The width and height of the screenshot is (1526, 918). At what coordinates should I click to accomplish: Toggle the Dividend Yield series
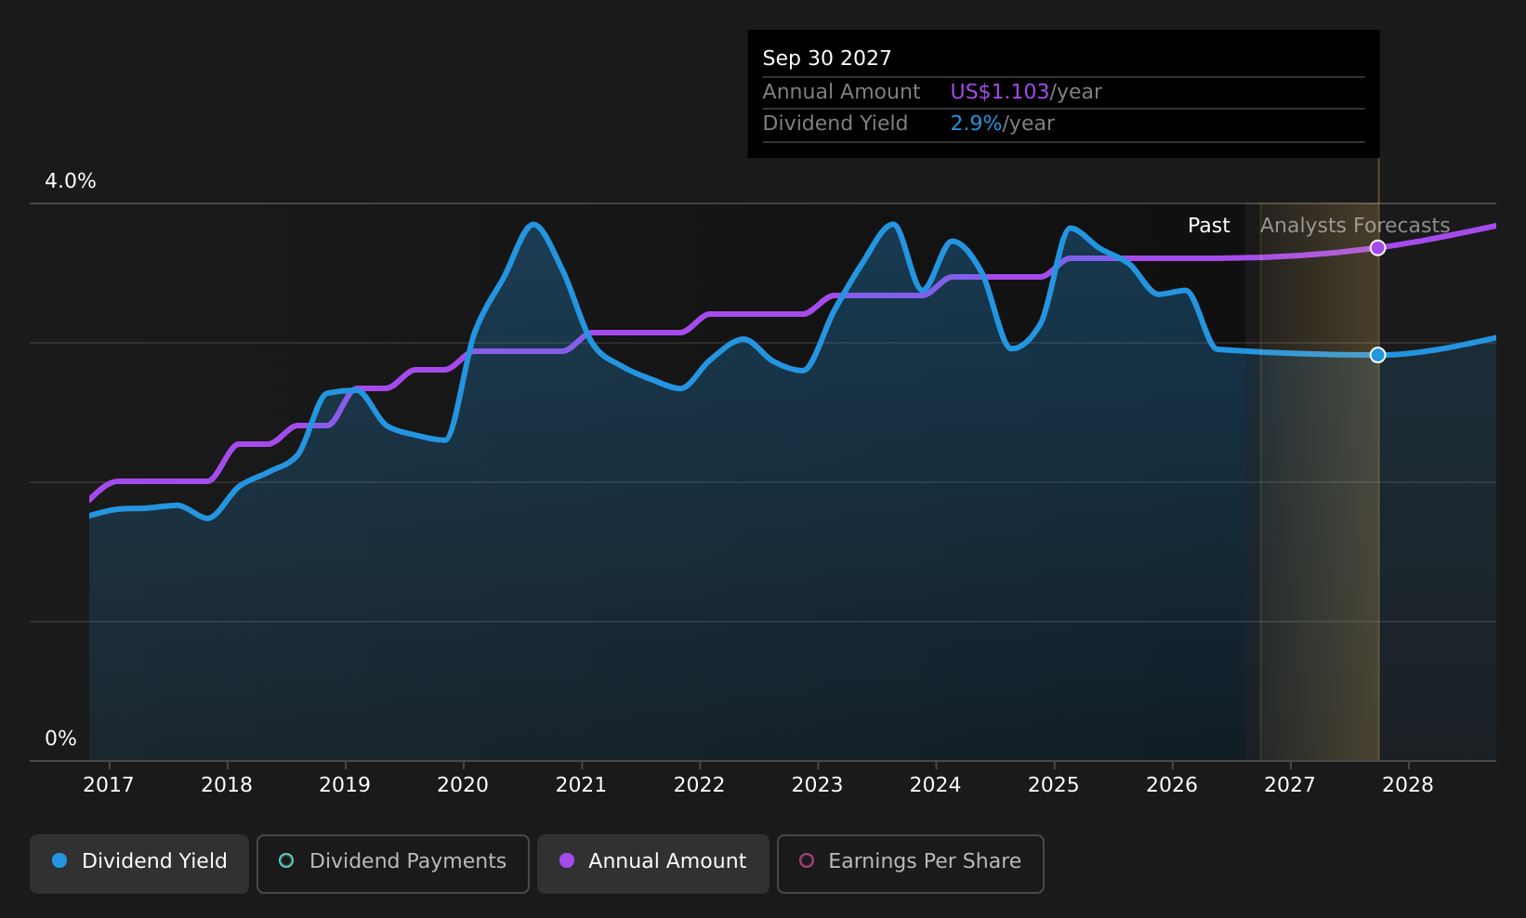tap(139, 863)
